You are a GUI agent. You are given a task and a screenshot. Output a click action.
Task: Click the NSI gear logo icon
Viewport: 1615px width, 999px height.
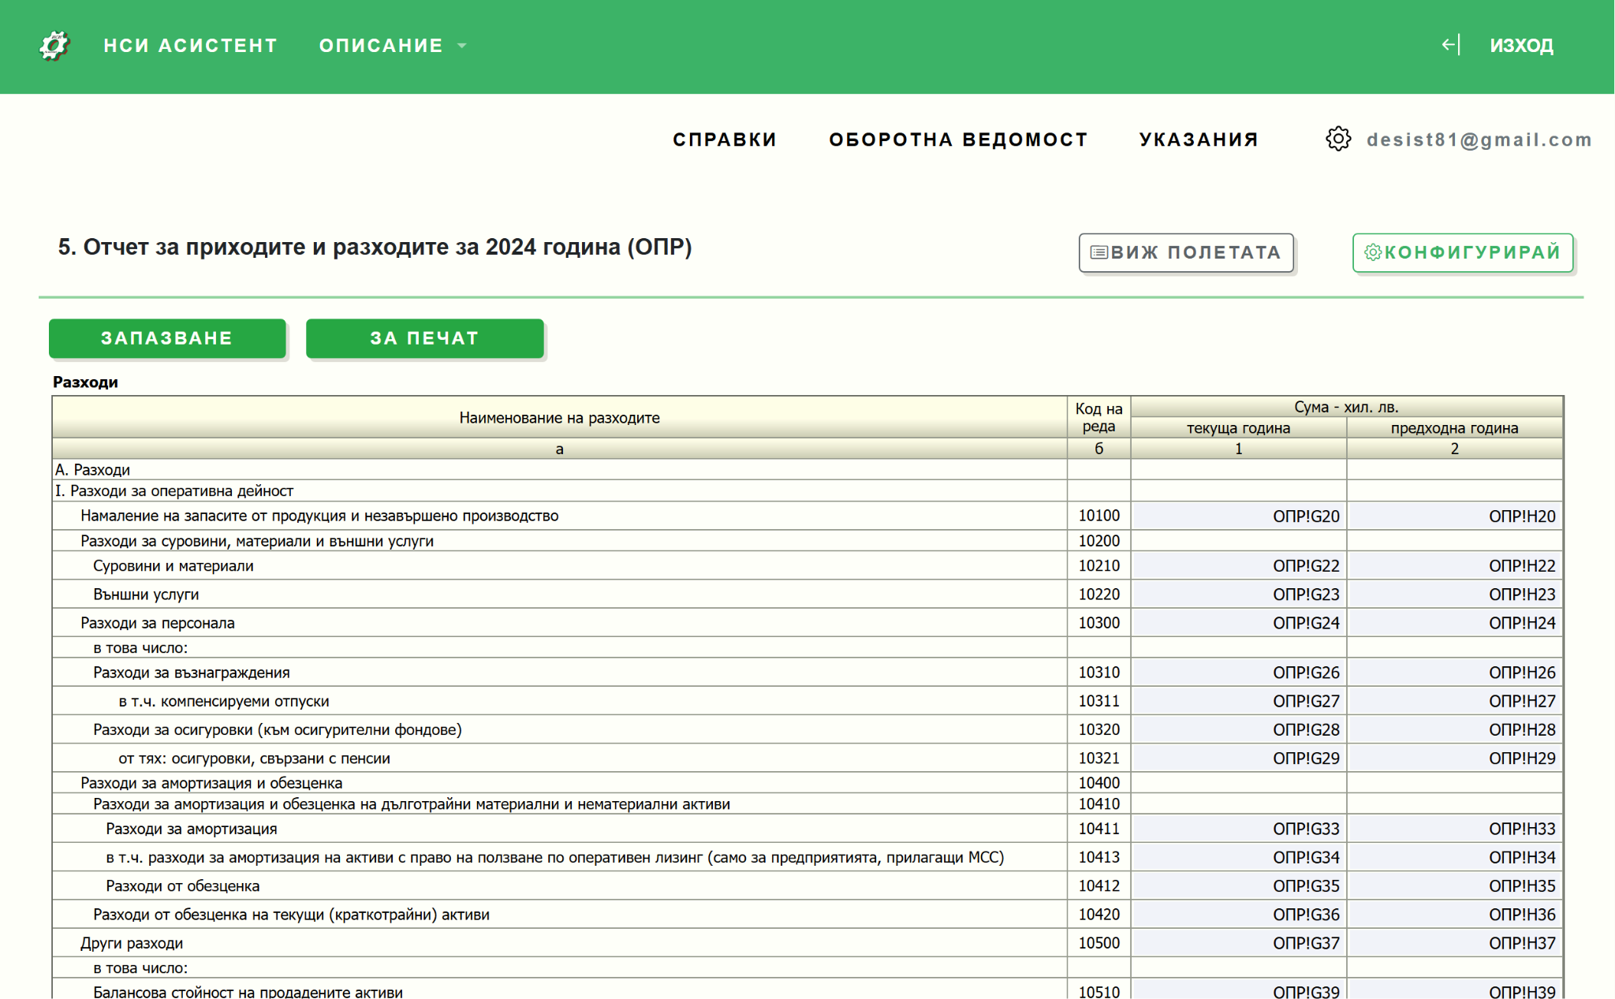click(54, 46)
